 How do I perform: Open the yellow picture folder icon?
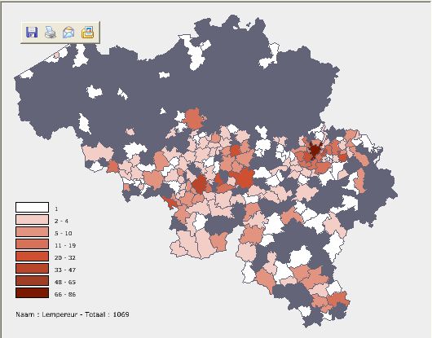click(87, 33)
